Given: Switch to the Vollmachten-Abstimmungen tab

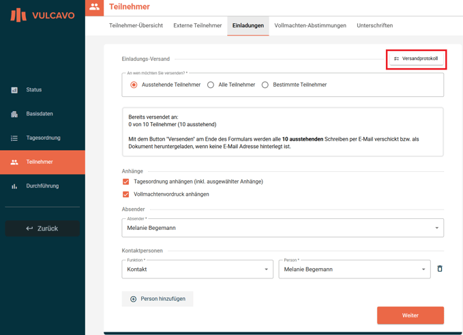Looking at the screenshot, I should 310,26.
